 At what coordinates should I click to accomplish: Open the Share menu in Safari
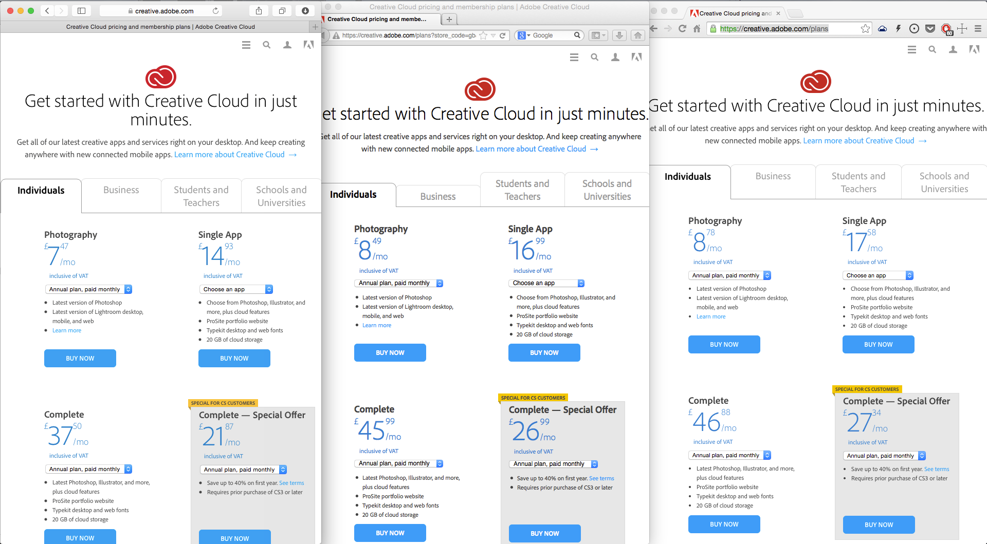tap(259, 11)
